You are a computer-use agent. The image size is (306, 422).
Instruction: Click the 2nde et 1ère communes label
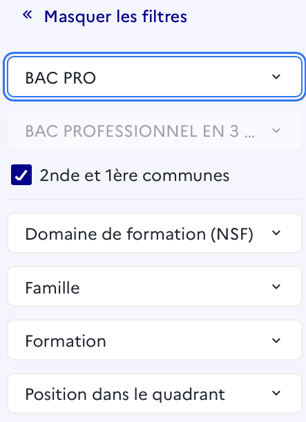point(135,175)
